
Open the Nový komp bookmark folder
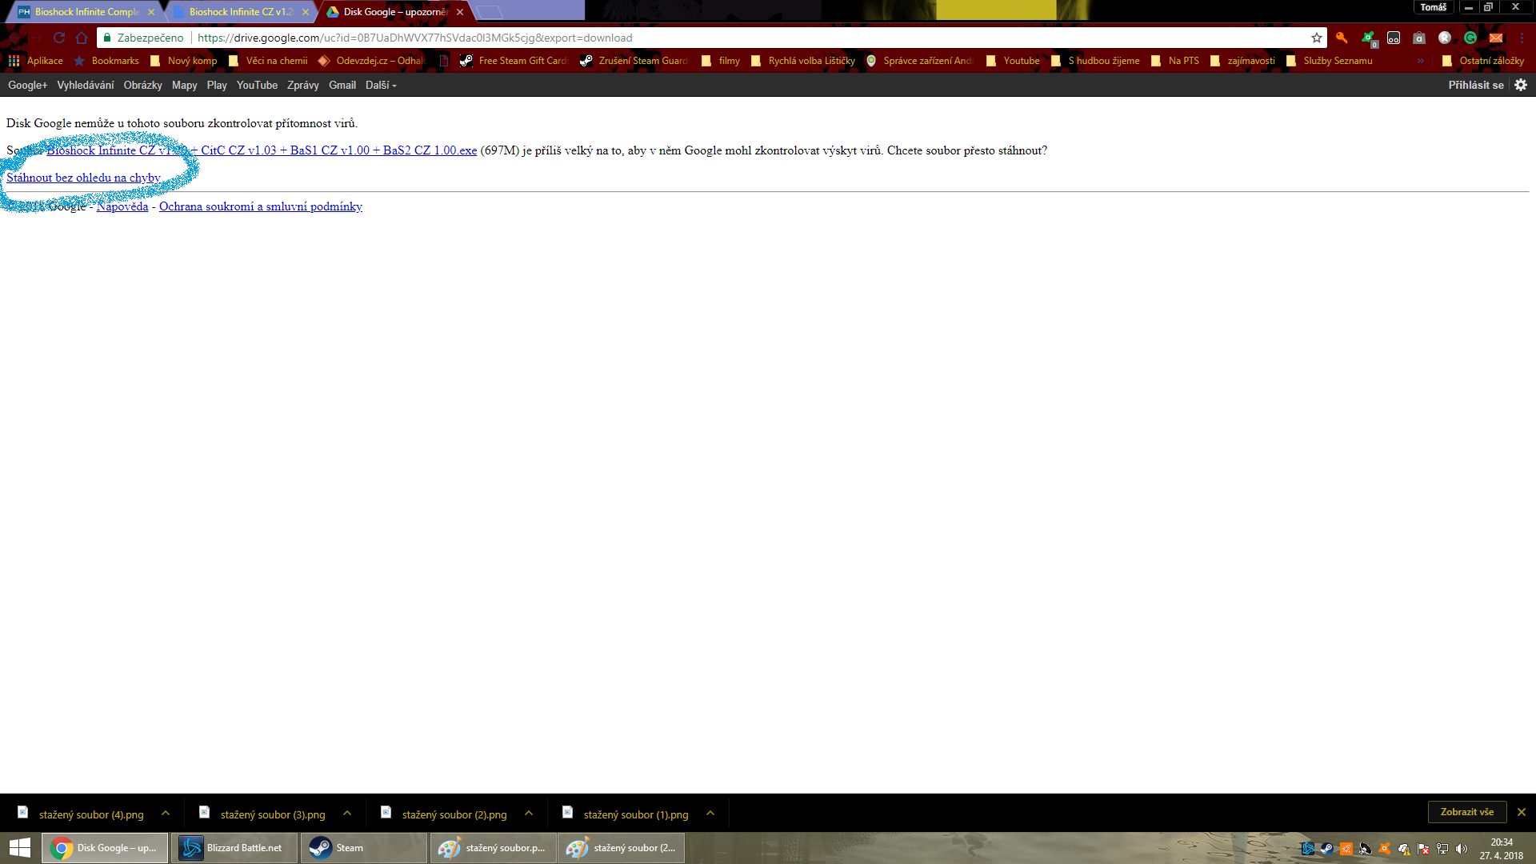(x=184, y=61)
